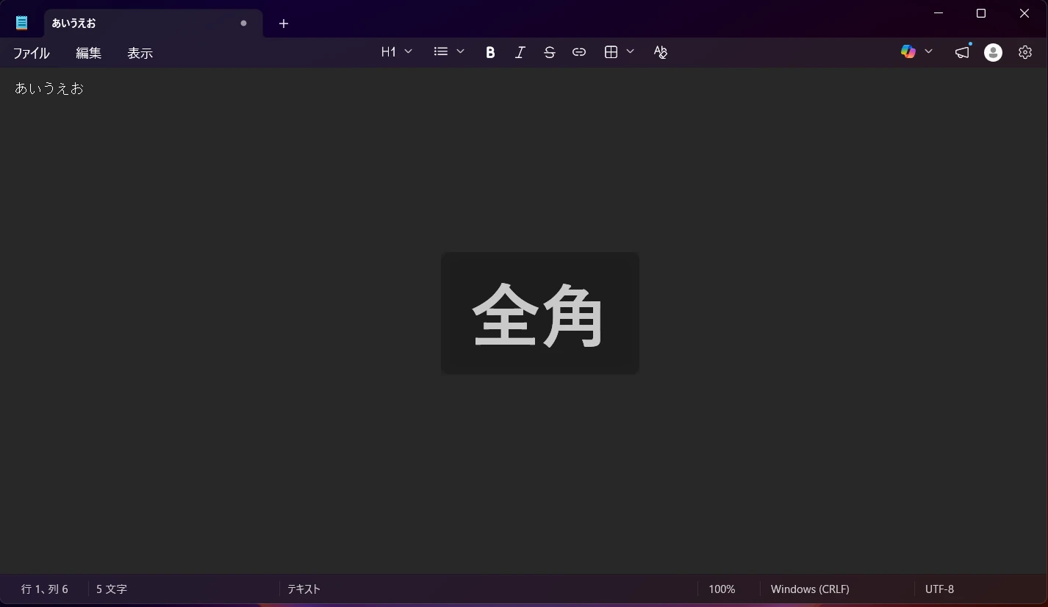
Task: Open the ファイル menu
Action: [32, 53]
